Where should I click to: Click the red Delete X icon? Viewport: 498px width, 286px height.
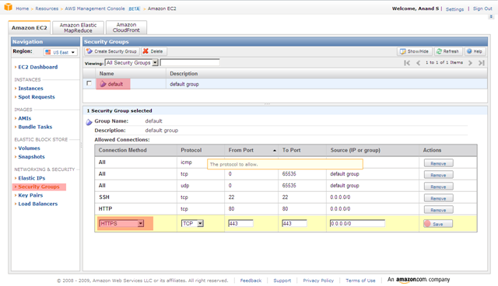click(146, 51)
